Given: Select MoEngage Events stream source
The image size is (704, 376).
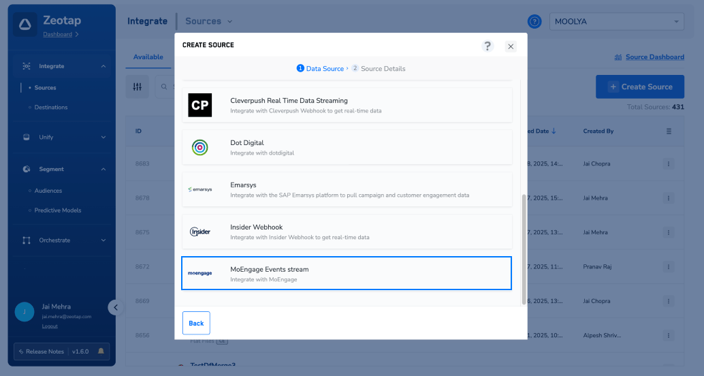Looking at the screenshot, I should [x=347, y=273].
